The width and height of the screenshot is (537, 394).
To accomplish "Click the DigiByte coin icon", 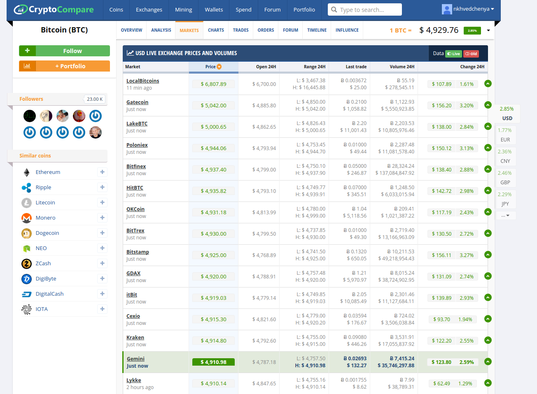I will (x=26, y=279).
